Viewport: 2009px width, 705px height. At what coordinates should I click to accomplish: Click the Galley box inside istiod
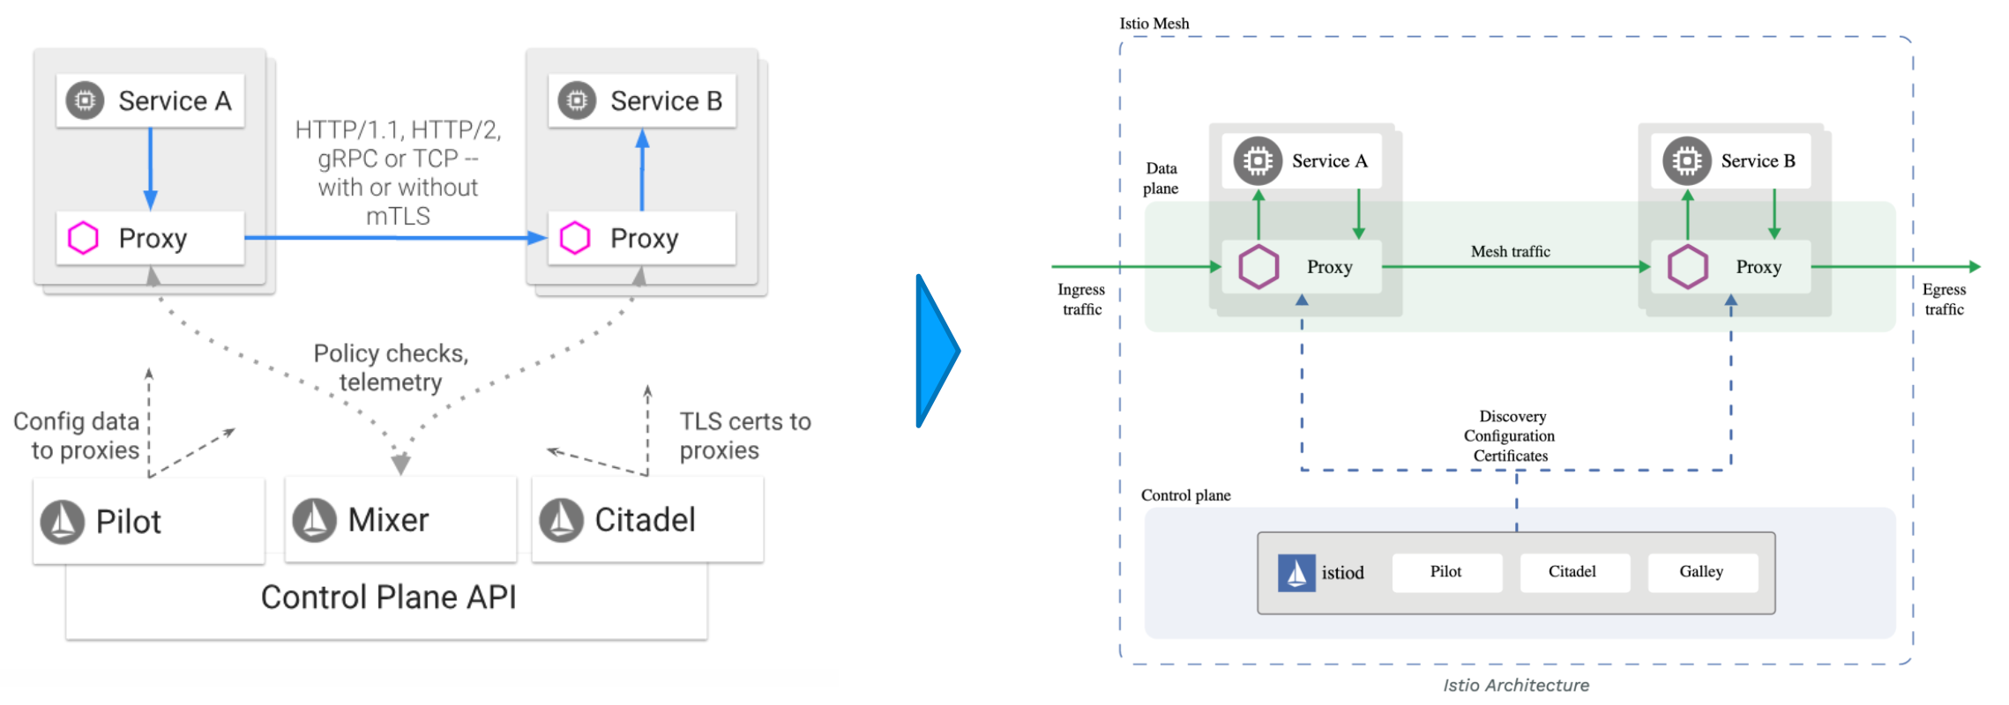coord(1701,572)
